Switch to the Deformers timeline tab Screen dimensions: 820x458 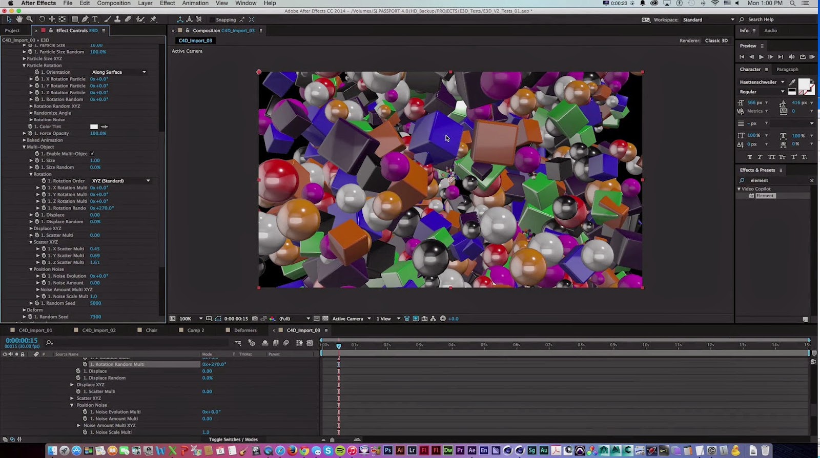tap(245, 330)
